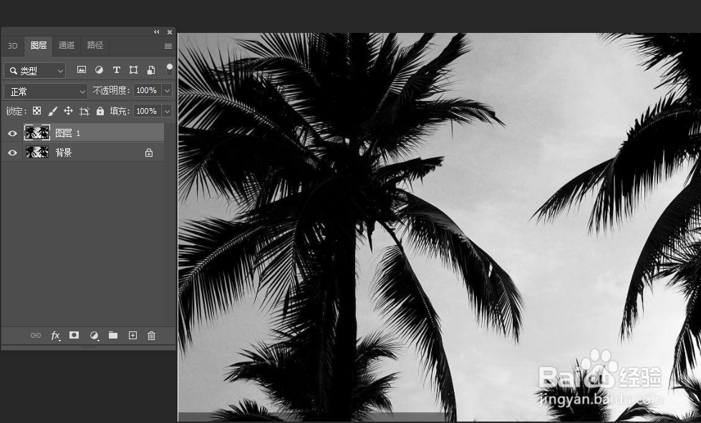Open the layers panel hamburger menu
Image resolution: width=701 pixels, height=423 pixels.
click(168, 46)
